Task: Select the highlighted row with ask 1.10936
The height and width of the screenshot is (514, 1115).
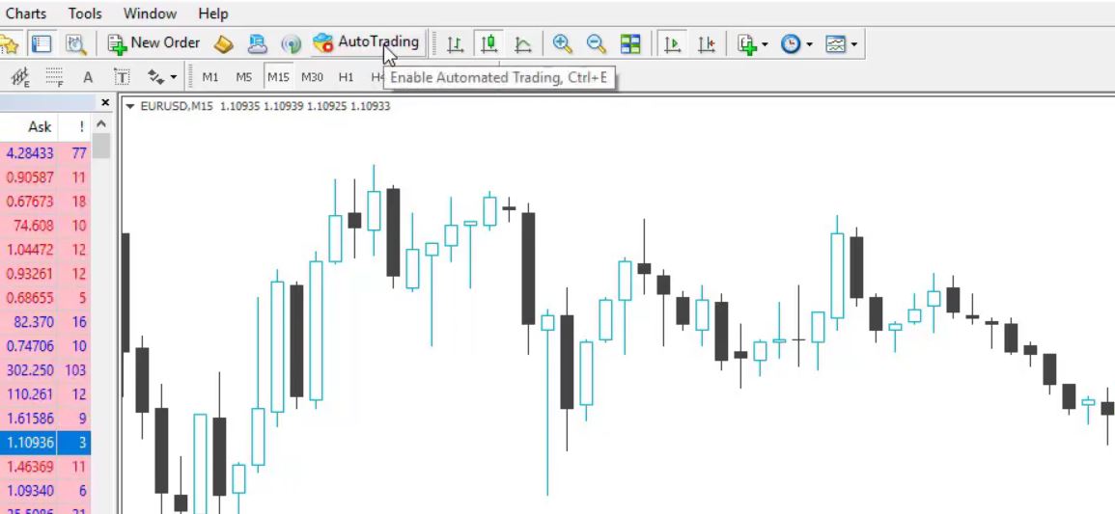Action: [x=45, y=443]
